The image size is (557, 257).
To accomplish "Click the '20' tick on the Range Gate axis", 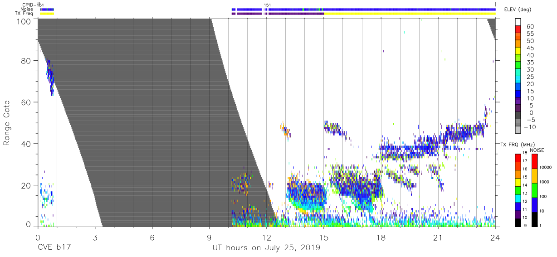I will click(x=26, y=185).
